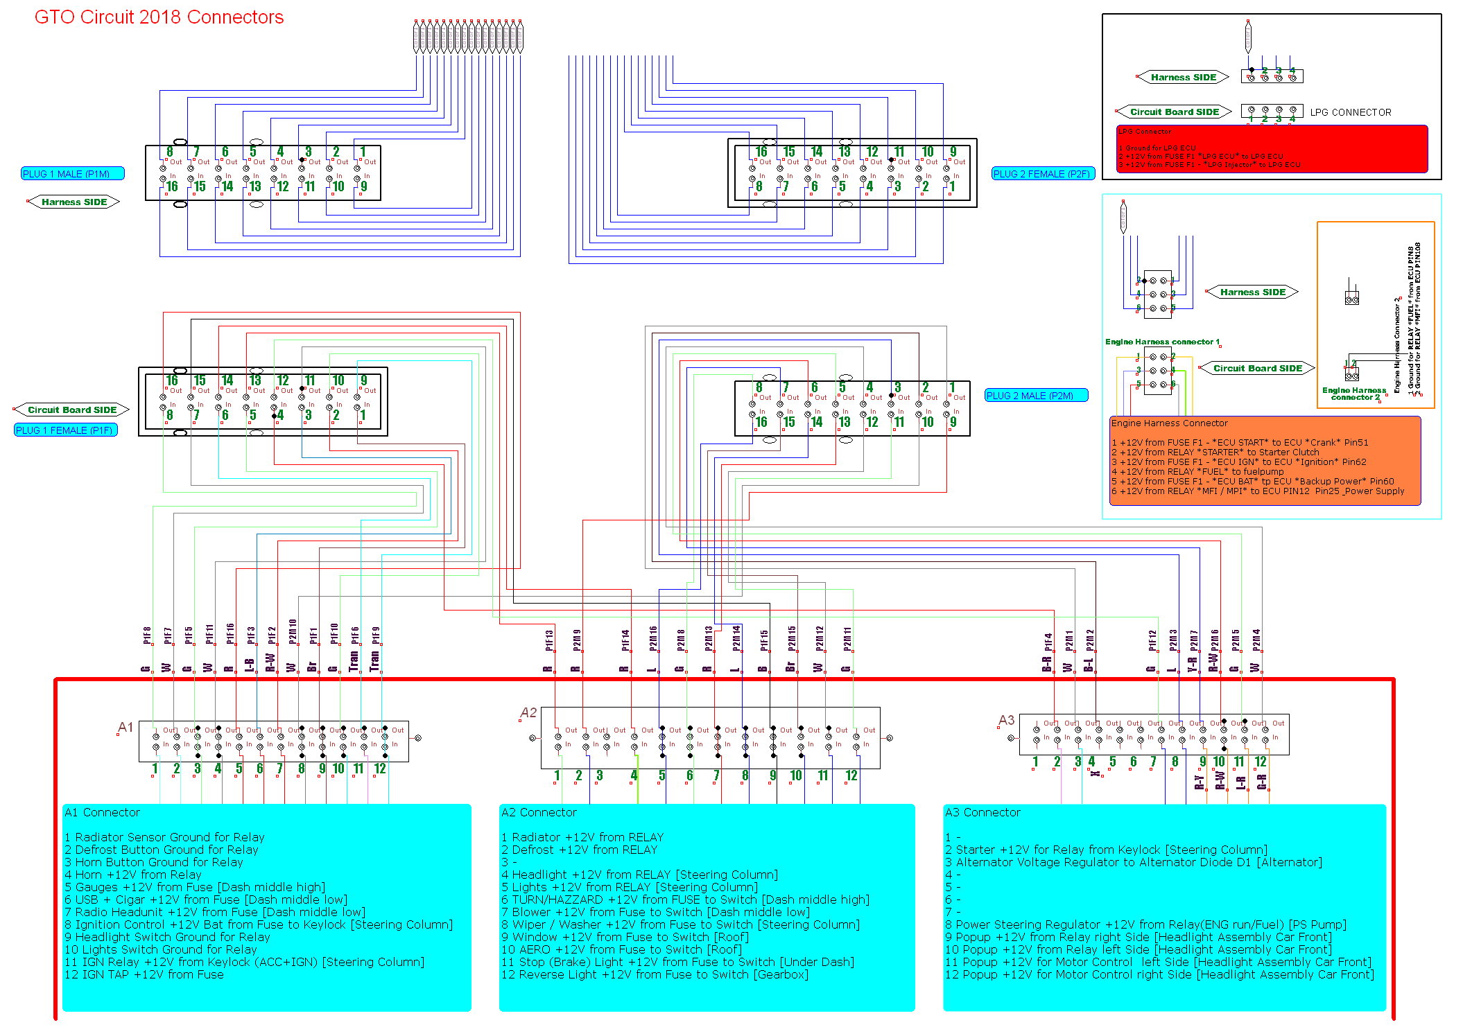Click line '2 +12V from RELAY *STARTER* to Starter Clutch'
This screenshot has height=1036, width=1463.
pos(1215,453)
